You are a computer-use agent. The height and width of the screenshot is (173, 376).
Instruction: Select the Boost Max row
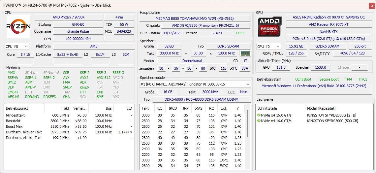click(69, 126)
